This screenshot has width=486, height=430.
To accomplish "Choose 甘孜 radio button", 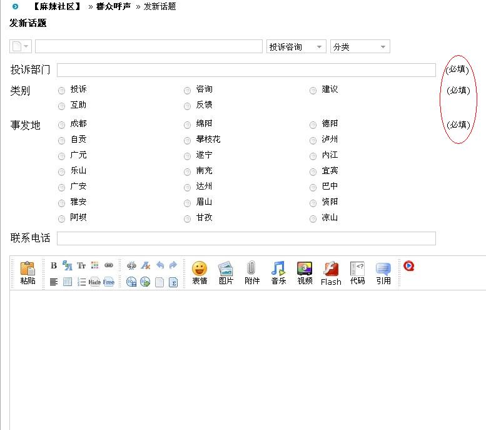I will point(187,218).
